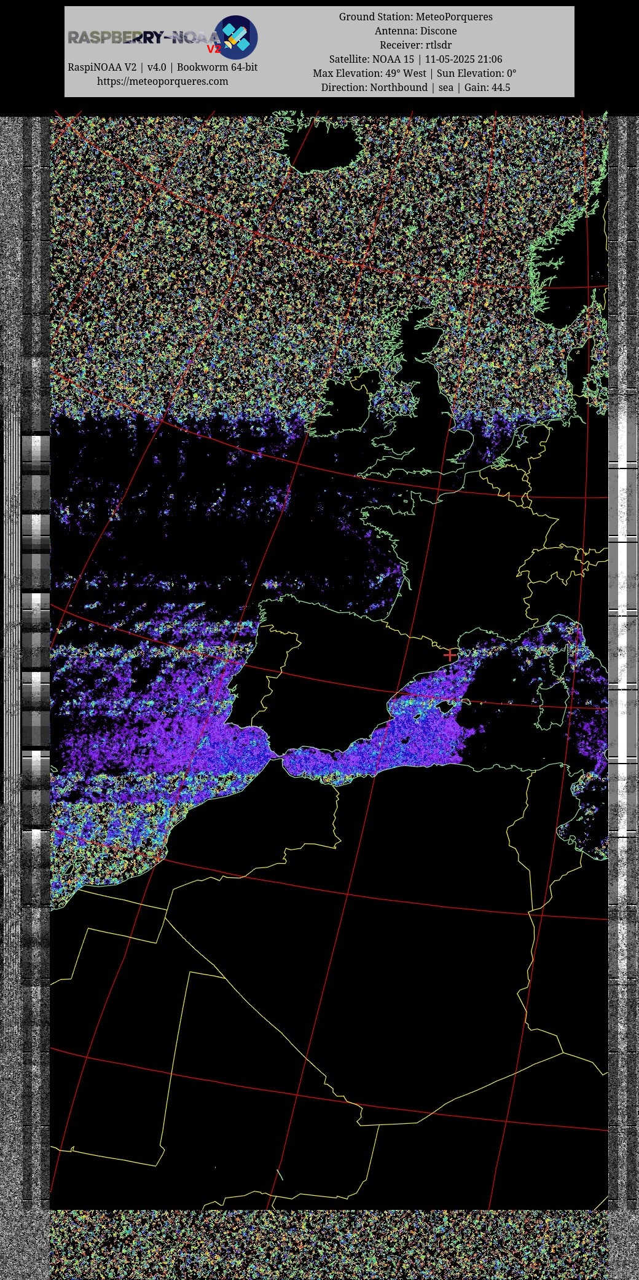
Task: Select the 'Direction: Northbound | sea | Gain: 44.5' line
Action: click(415, 87)
